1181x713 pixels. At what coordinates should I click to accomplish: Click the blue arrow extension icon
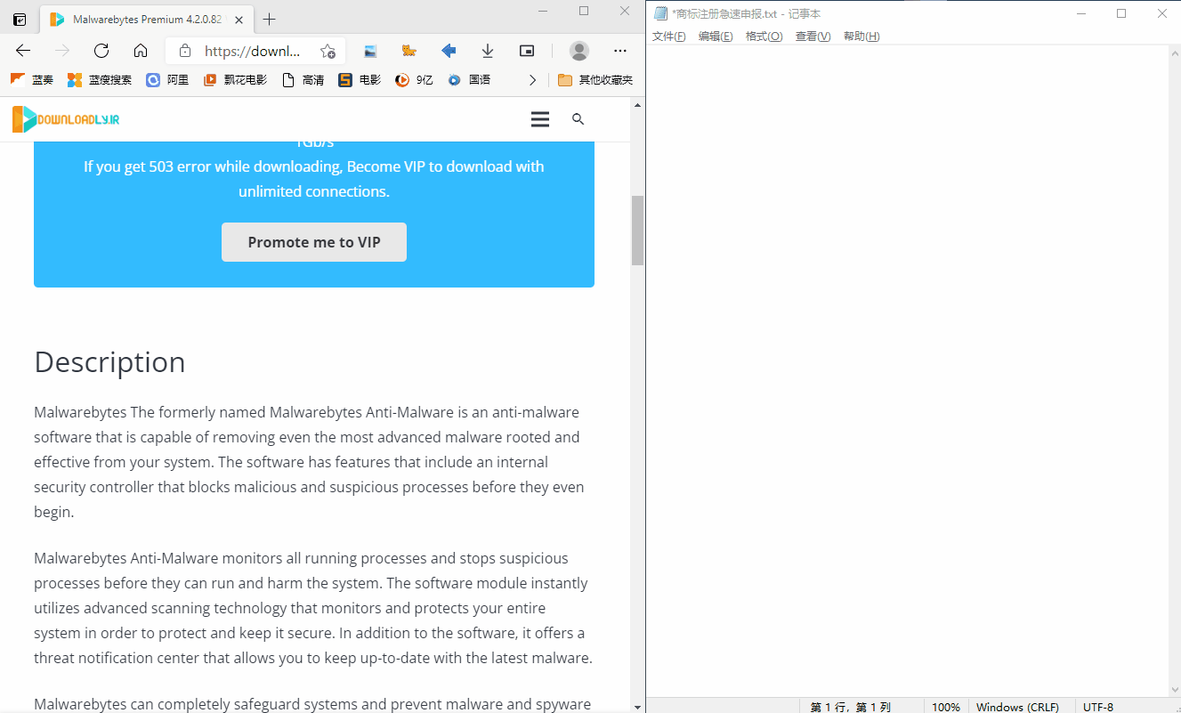pyautogui.click(x=449, y=51)
